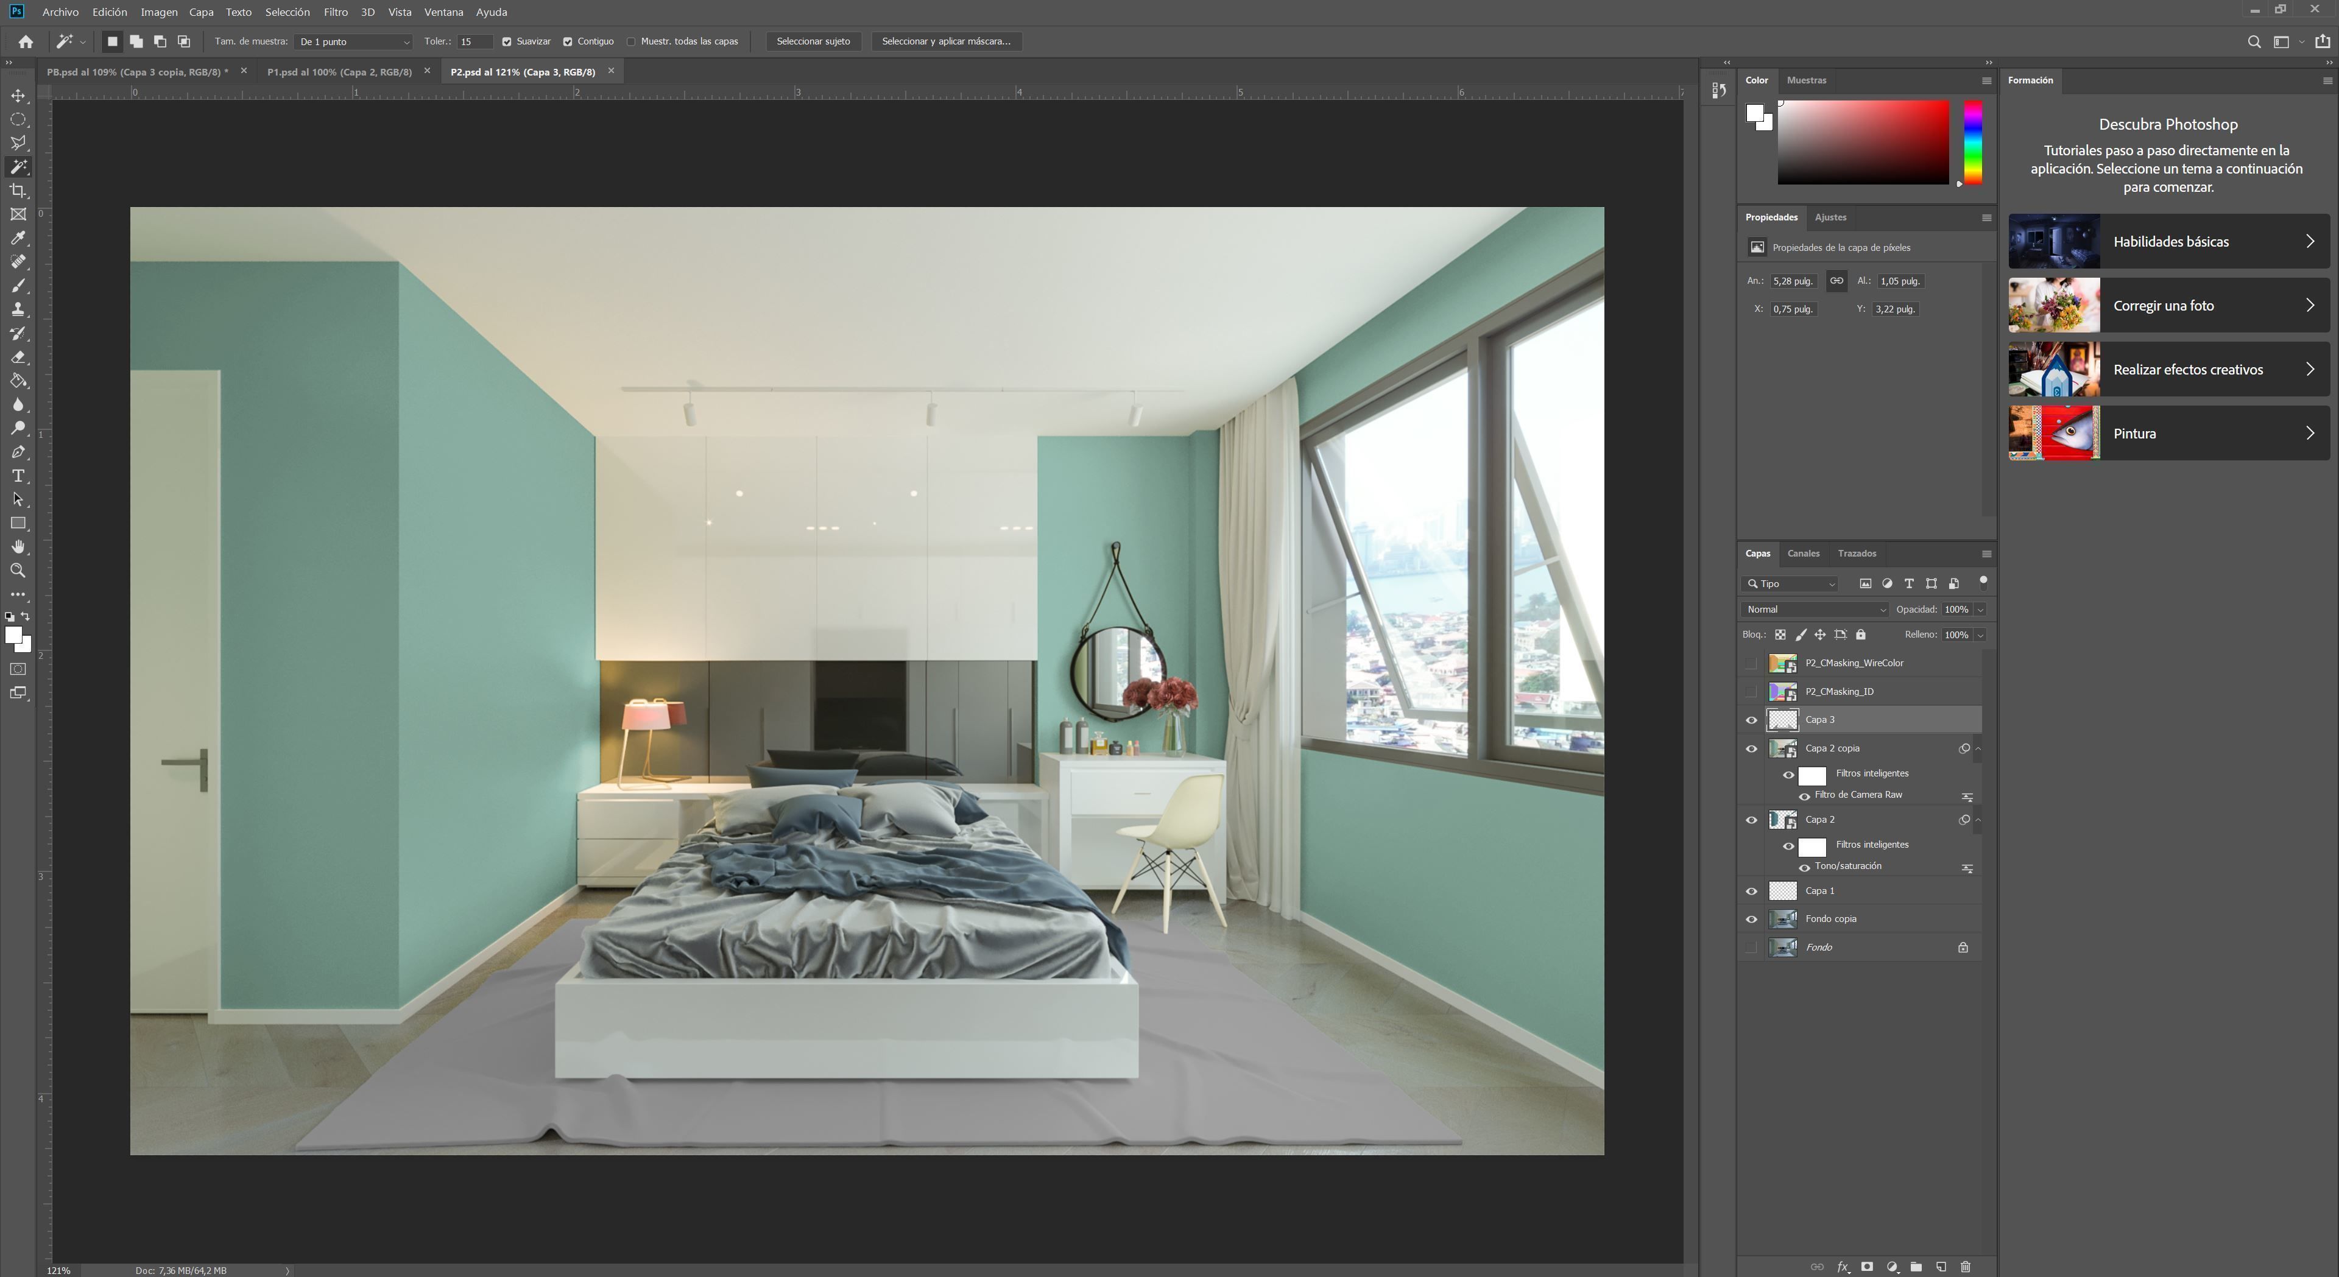Click the delete layer trash icon
This screenshot has height=1277, width=2339.
click(x=1966, y=1267)
